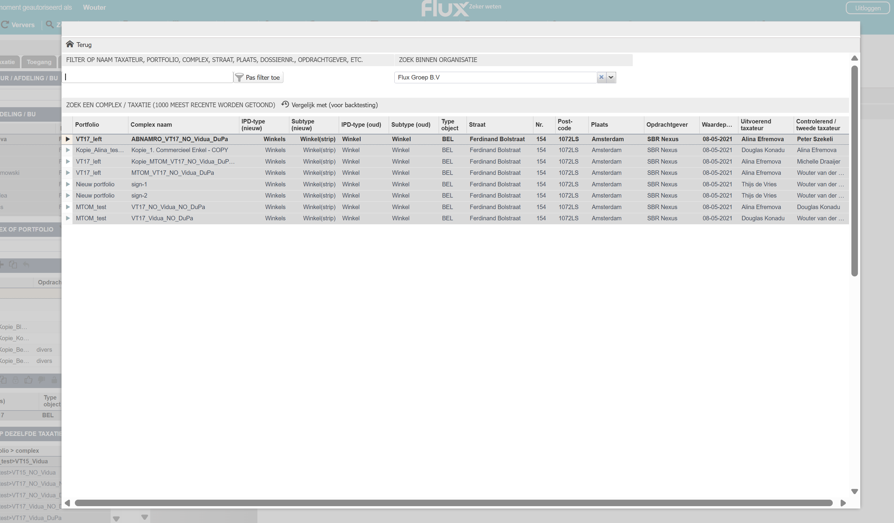The image size is (894, 523).
Task: Click the scroll-down arrow of the dialog
Action: pyautogui.click(x=855, y=491)
